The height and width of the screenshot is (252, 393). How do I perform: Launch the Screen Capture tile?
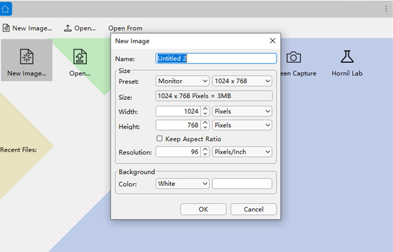(298, 63)
